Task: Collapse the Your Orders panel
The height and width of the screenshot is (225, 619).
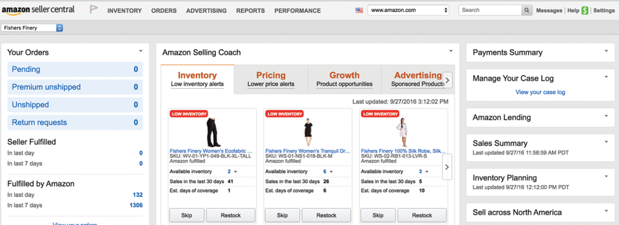Action: (141, 51)
